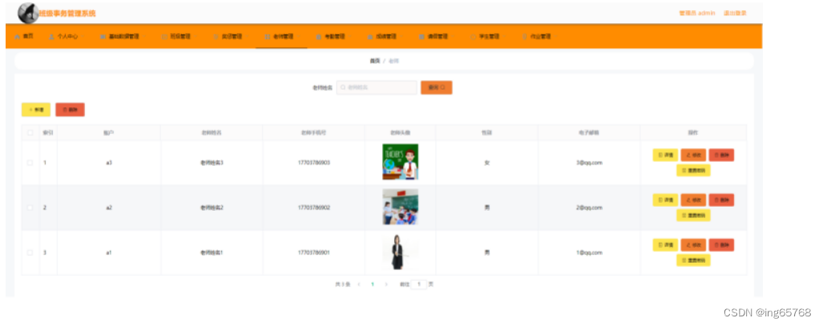Click phone number 17703786901

coord(314,252)
